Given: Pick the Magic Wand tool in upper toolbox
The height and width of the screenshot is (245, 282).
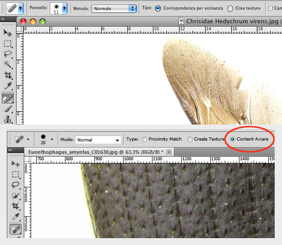Looking at the screenshot, I should (8, 65).
